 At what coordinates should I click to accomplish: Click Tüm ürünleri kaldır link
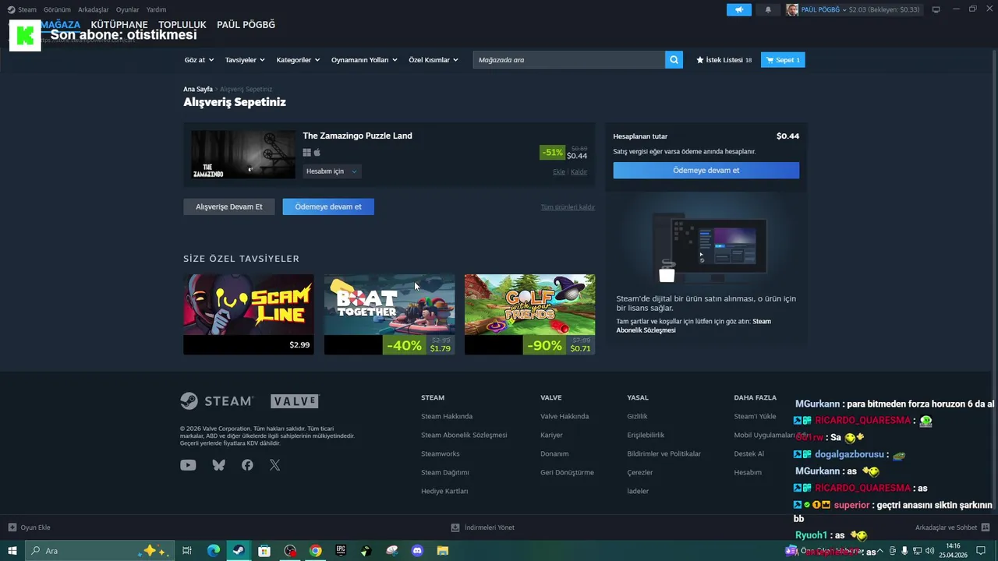[x=568, y=207]
